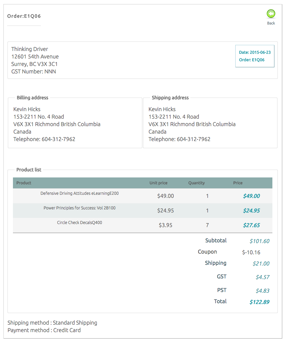Click the Unit price column header
Screen dimensions: 286x343
coord(158,183)
